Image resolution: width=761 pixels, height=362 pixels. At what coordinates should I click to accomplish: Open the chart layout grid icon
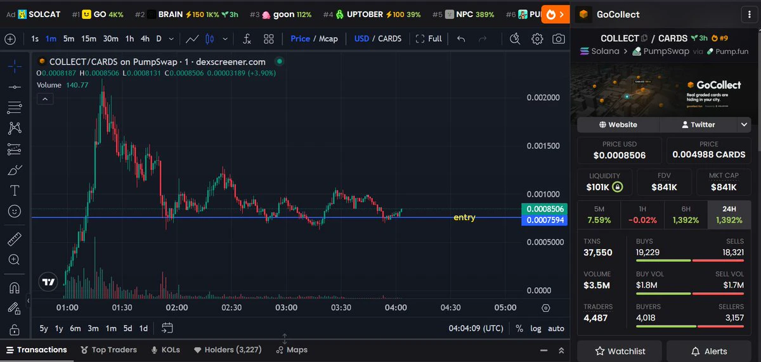[x=268, y=39]
